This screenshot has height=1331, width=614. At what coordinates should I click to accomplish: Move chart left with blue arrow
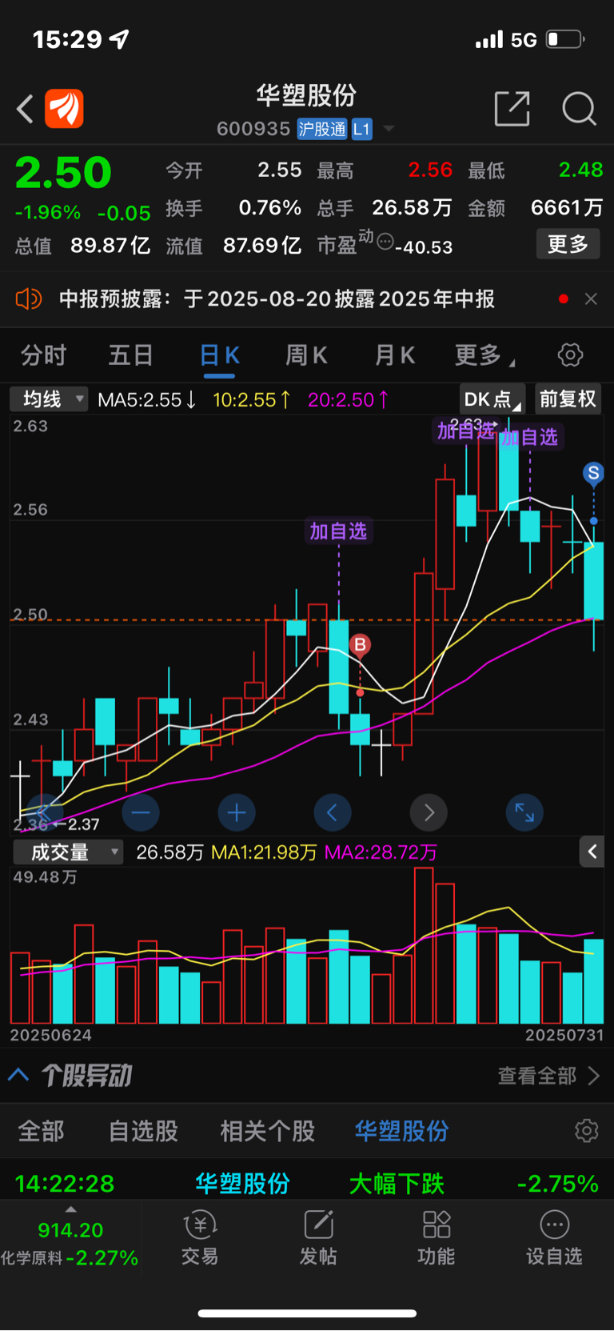tap(333, 813)
